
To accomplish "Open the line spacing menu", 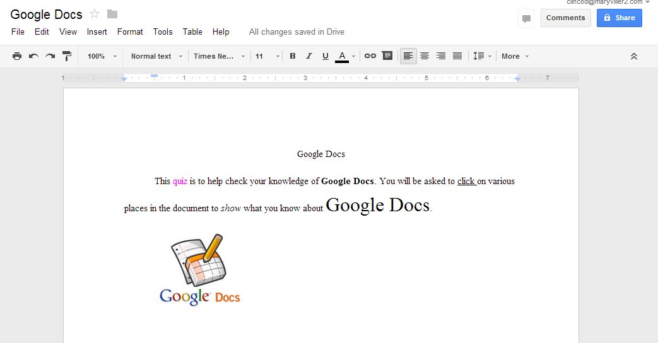I will (x=482, y=55).
